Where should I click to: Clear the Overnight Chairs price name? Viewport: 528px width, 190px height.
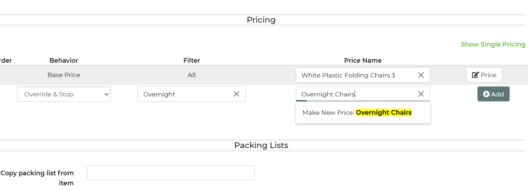[x=421, y=94]
